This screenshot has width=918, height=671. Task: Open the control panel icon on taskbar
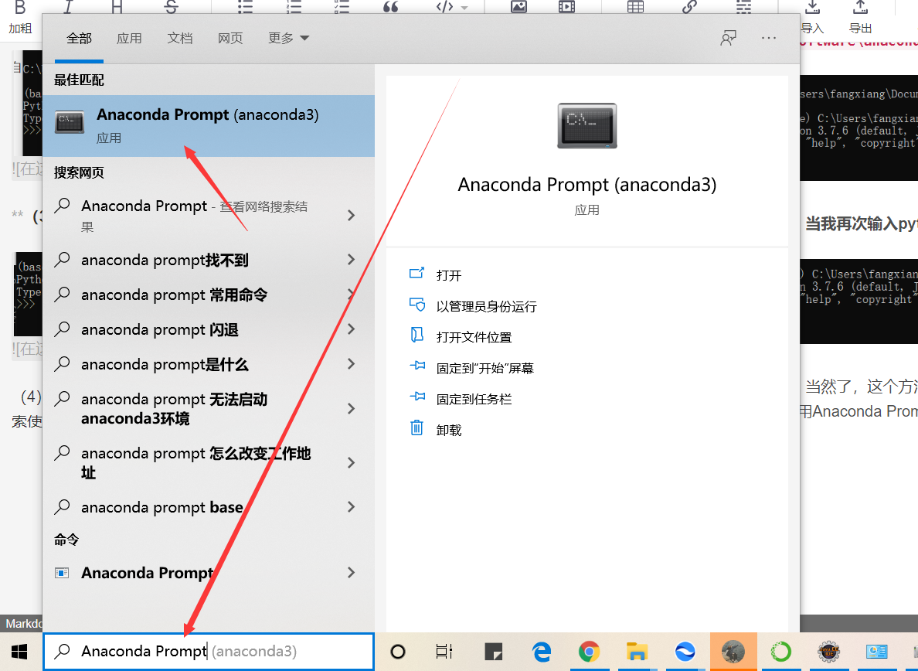click(x=877, y=651)
